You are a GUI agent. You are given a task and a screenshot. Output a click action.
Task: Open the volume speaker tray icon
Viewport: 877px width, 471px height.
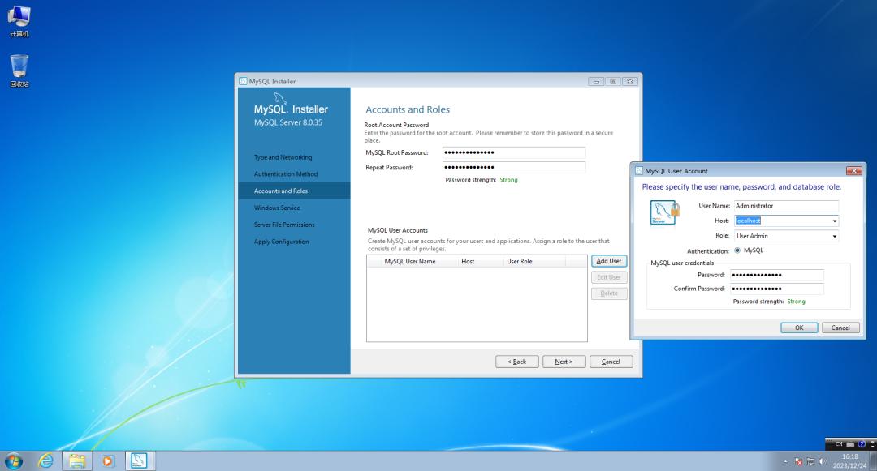822,461
